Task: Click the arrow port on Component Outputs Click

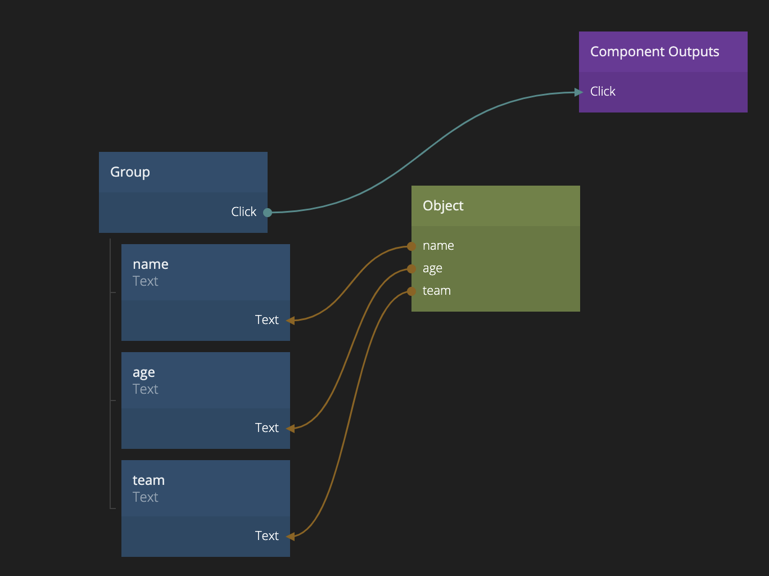Action: coord(579,92)
